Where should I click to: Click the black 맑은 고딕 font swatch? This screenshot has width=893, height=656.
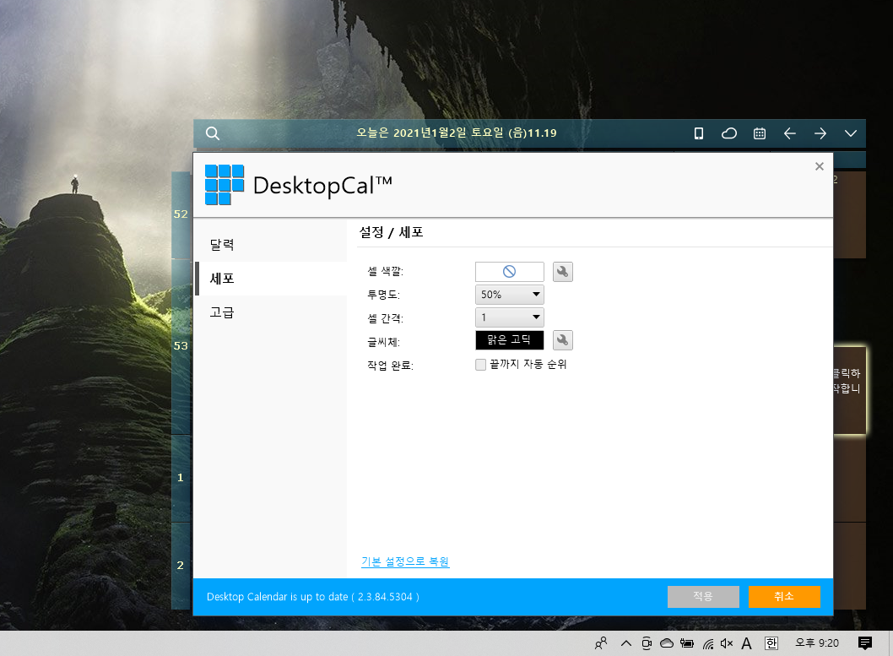[x=509, y=340]
